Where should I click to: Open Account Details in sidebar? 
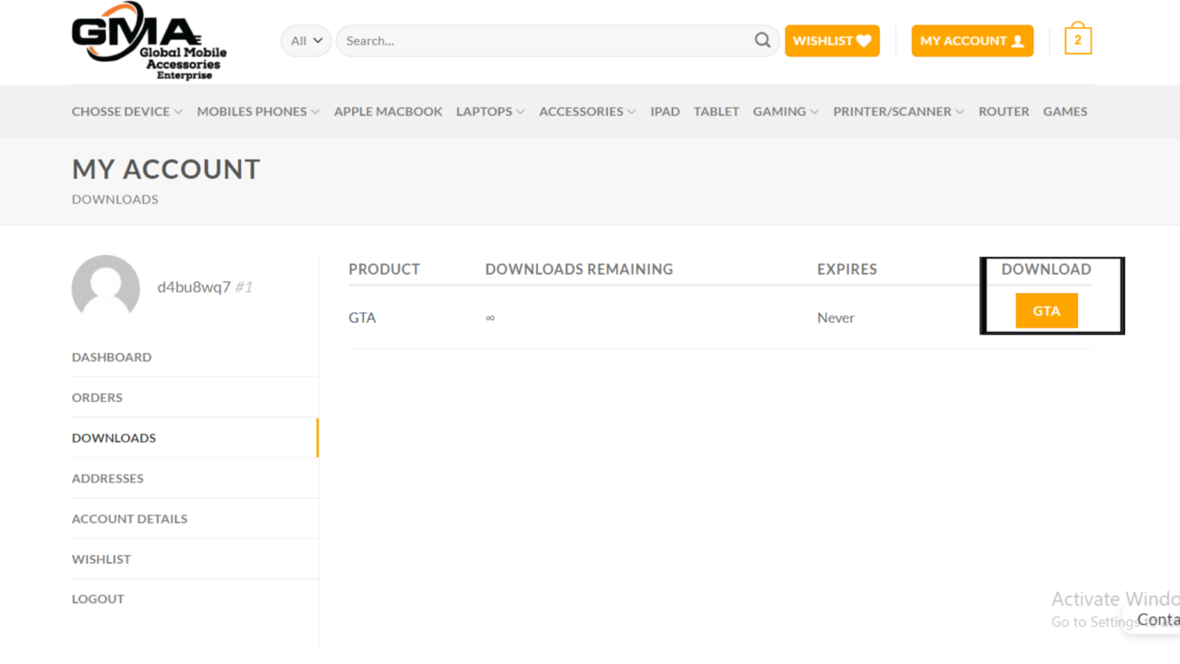(130, 518)
